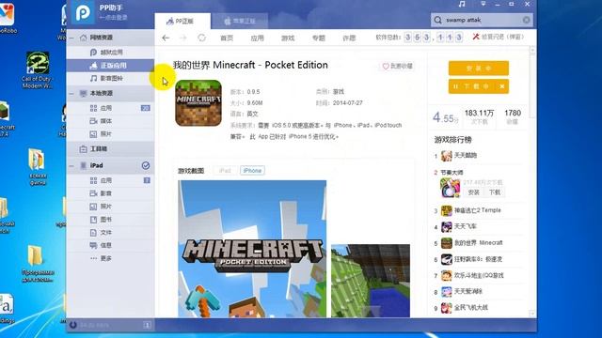Collapse the 本地资源 section

(71, 93)
